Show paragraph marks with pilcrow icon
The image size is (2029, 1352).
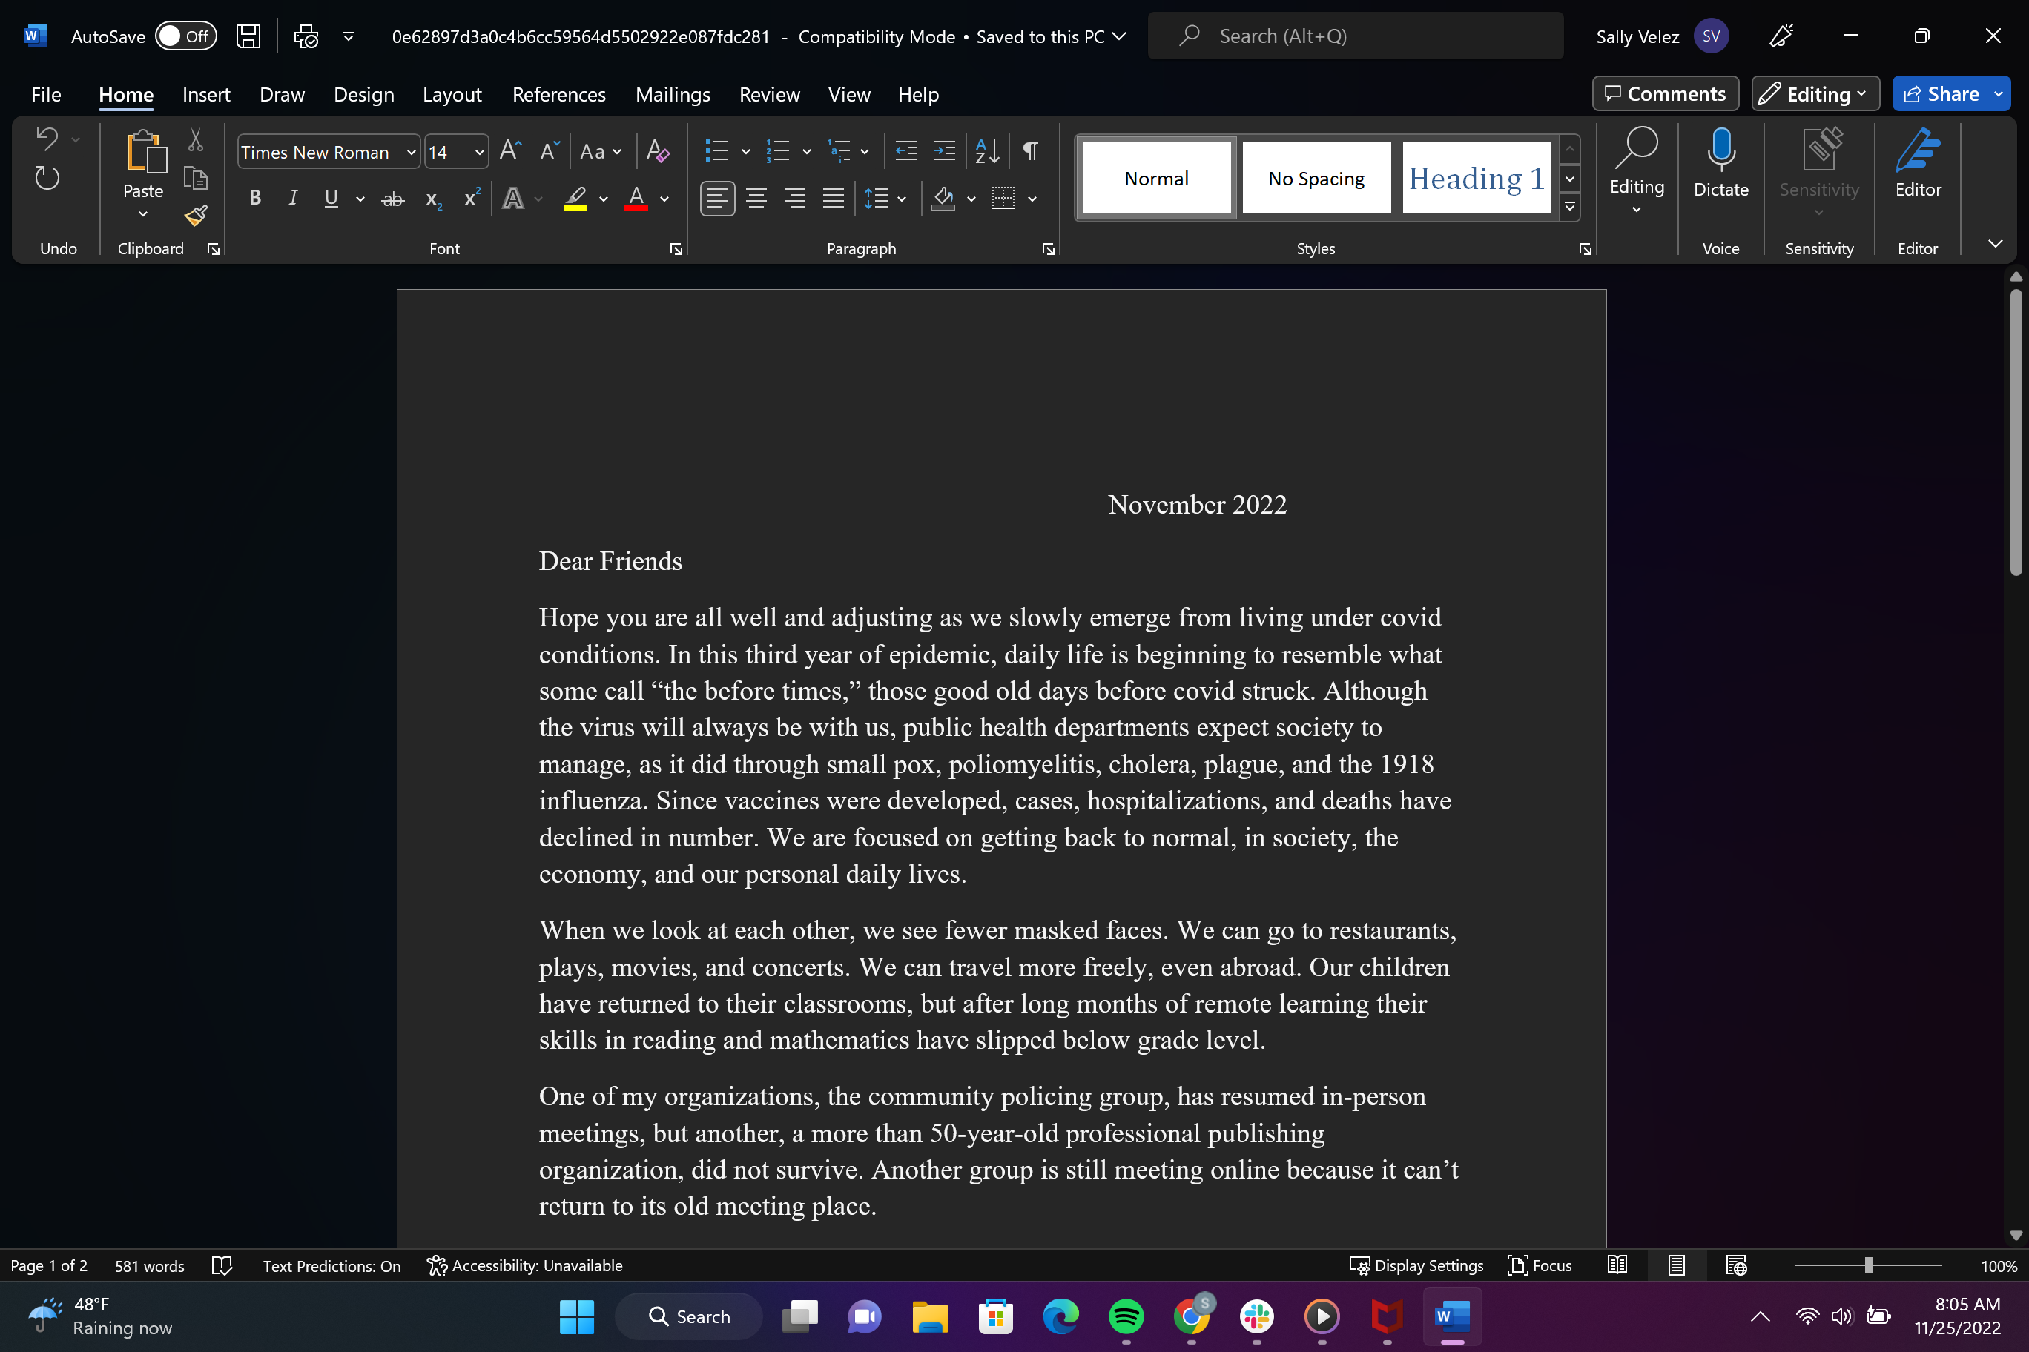1030,152
